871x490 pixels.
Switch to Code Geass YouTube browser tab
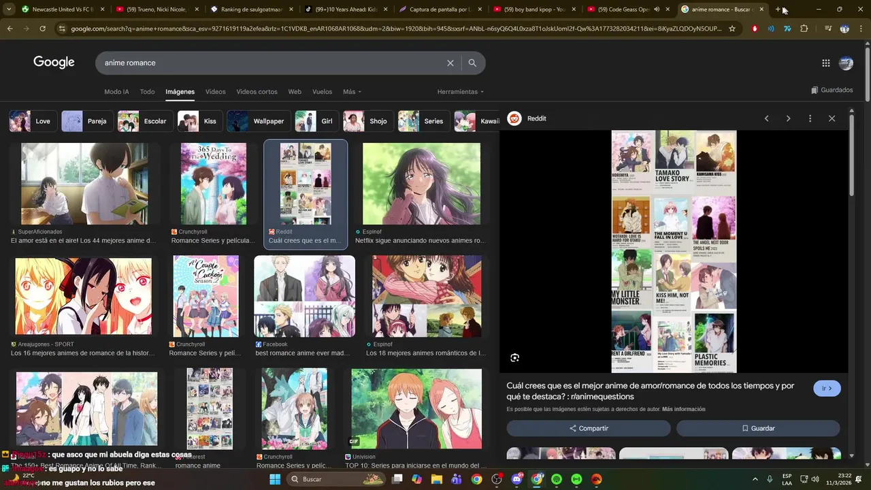point(629,10)
